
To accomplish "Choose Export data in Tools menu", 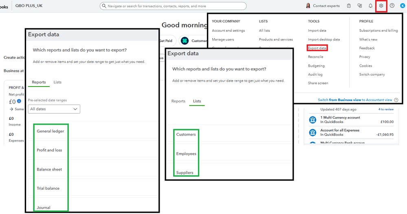I will click(317, 48).
